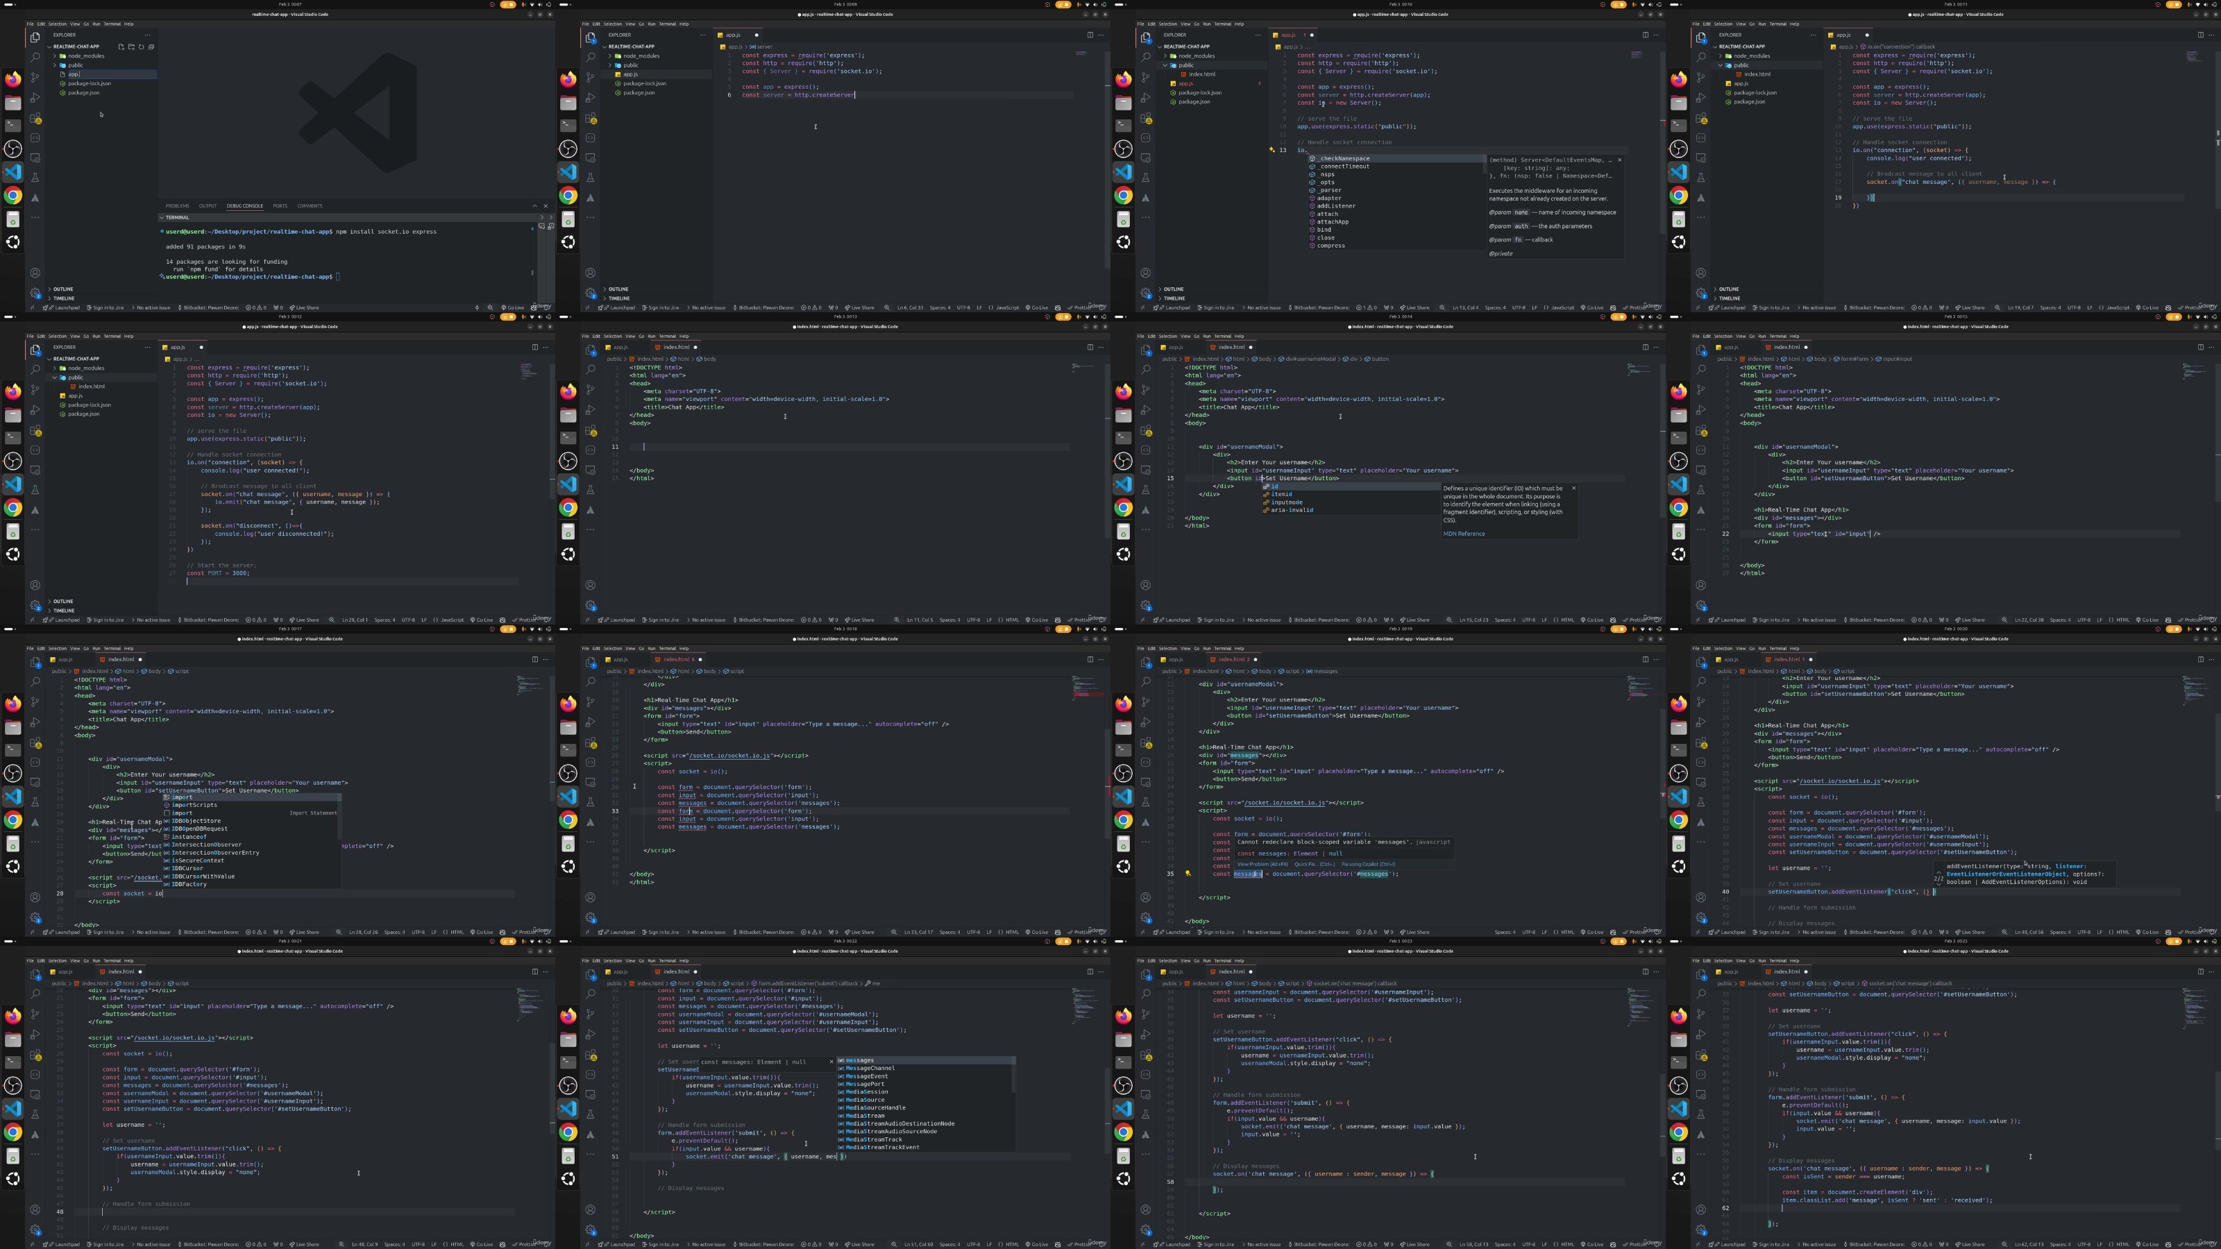The image size is (2221, 1249).
Task: Click the Split Editor icon in 00:10 frame
Action: (1645, 35)
